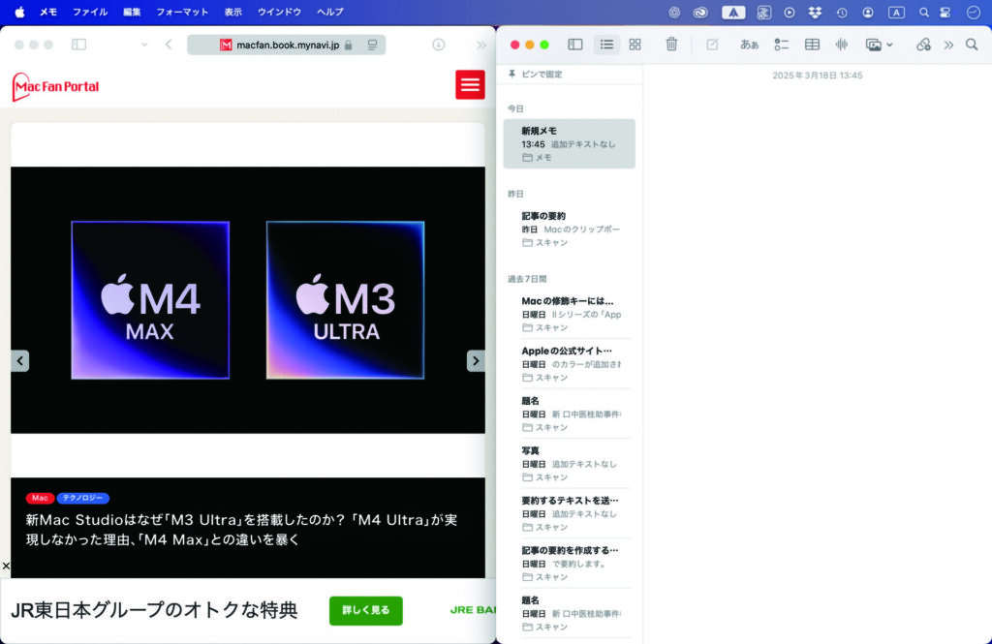Expand Notes toolbar overflow chevrons

948,45
